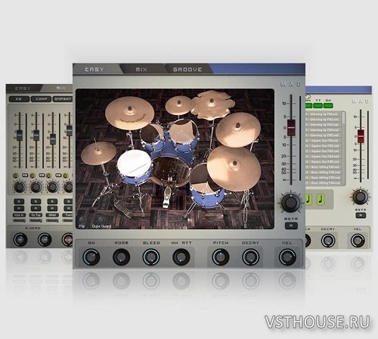Click the master pan knob above MSTR in center window
Screen dimensions: 378x339
290,203
